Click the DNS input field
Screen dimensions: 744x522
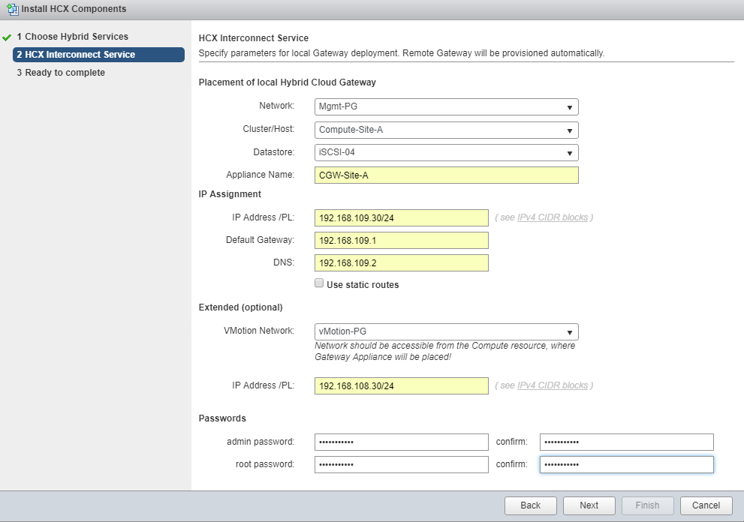click(x=401, y=263)
